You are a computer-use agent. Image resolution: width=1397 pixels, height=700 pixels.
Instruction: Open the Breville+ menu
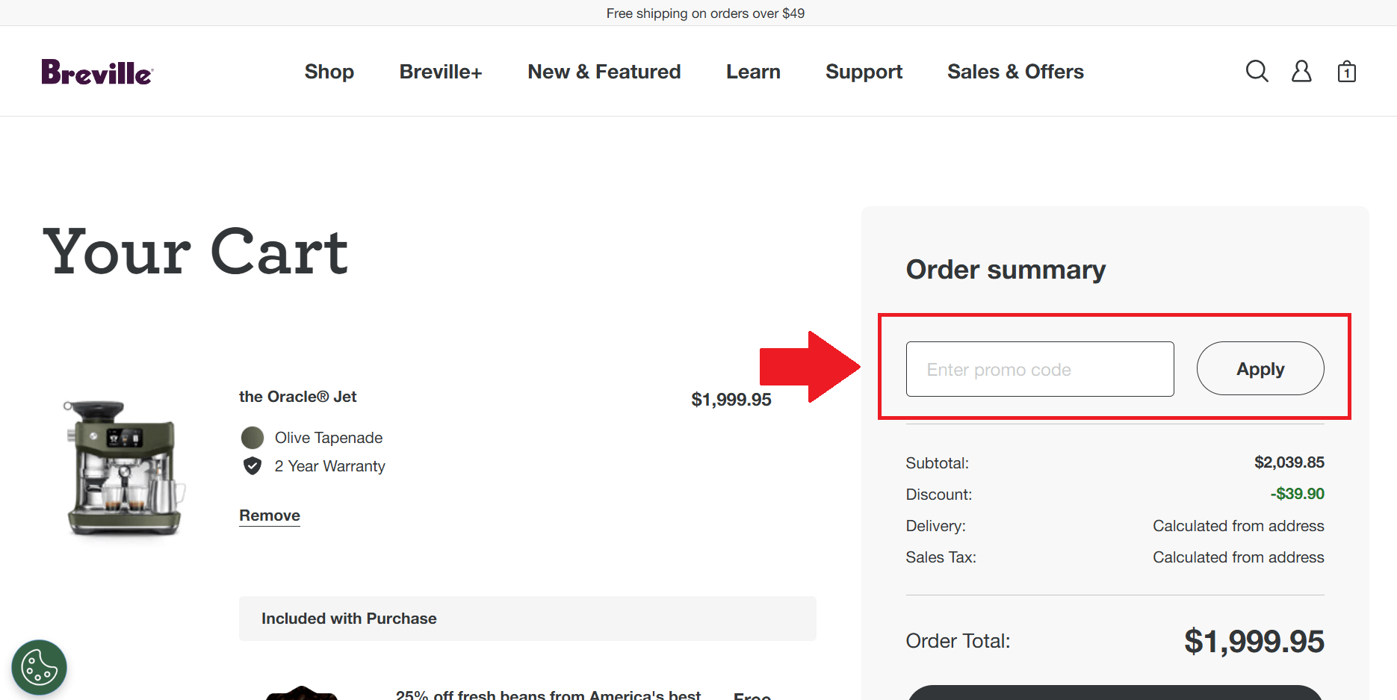tap(441, 72)
